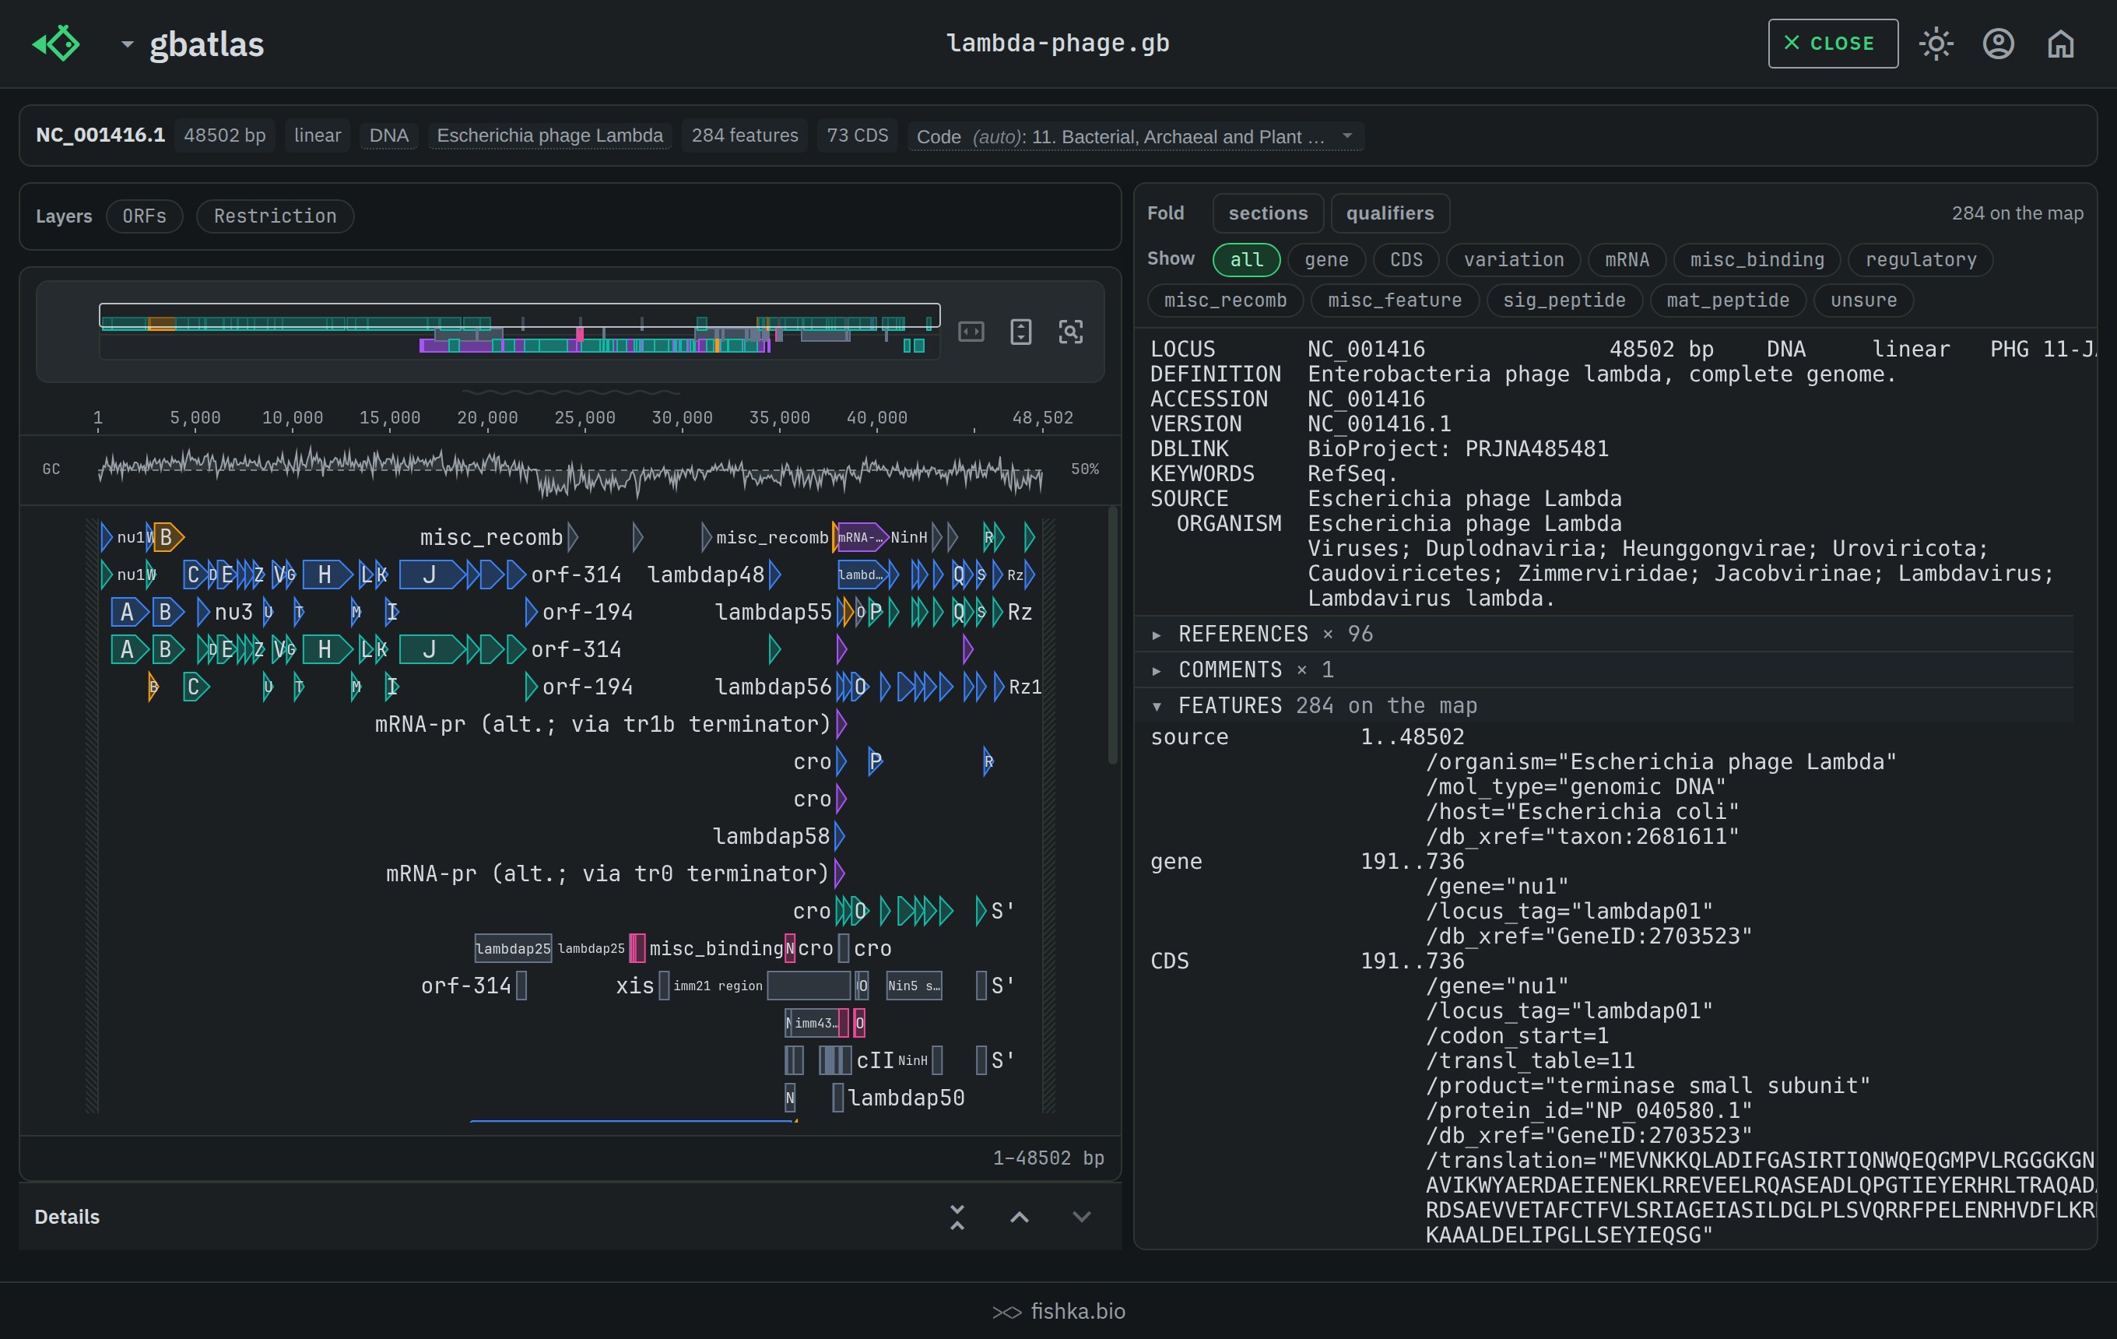Click the zoom-to-selection magnifier icon
The height and width of the screenshot is (1339, 2117).
tap(1070, 332)
